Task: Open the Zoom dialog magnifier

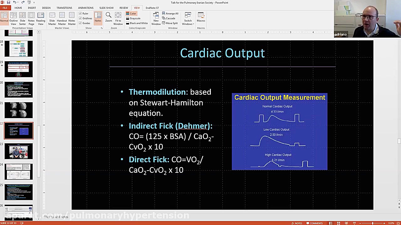Action: [108, 17]
